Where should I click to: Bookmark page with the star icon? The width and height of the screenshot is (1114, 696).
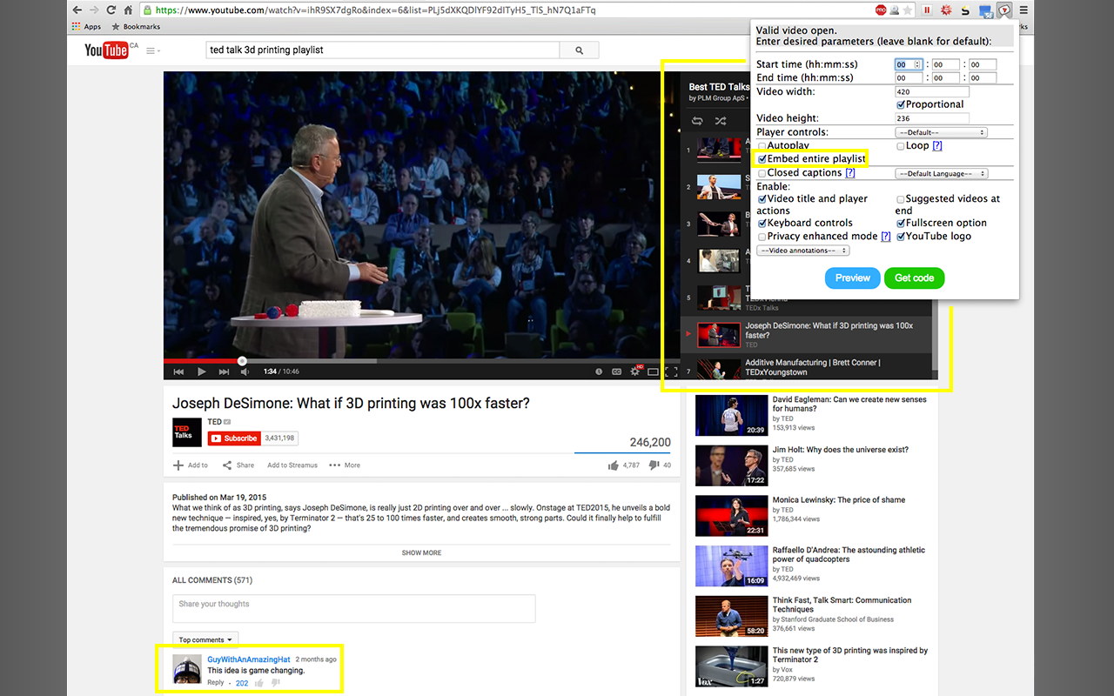tap(909, 10)
